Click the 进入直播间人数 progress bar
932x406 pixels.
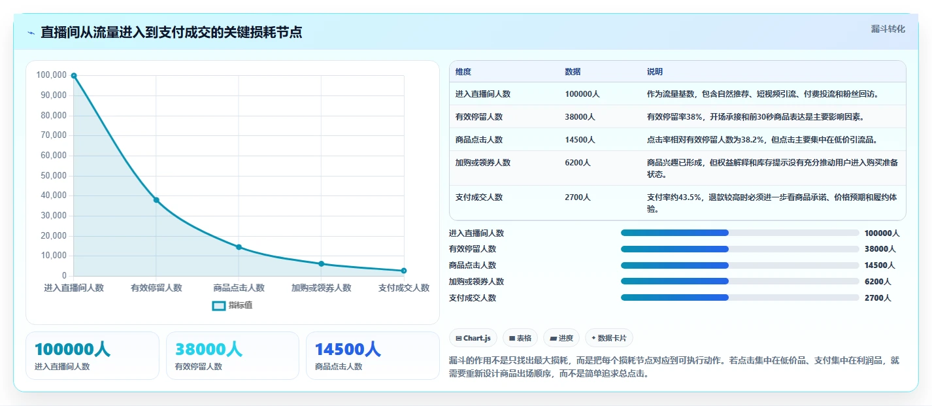click(x=740, y=233)
